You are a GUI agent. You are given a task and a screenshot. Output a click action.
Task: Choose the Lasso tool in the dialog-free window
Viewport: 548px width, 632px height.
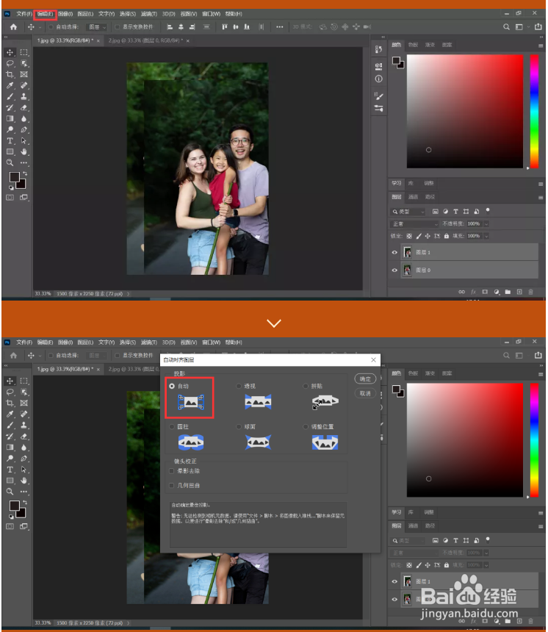(x=10, y=63)
